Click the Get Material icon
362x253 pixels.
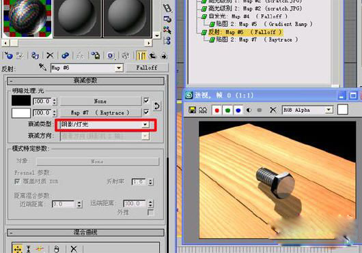(x=9, y=55)
